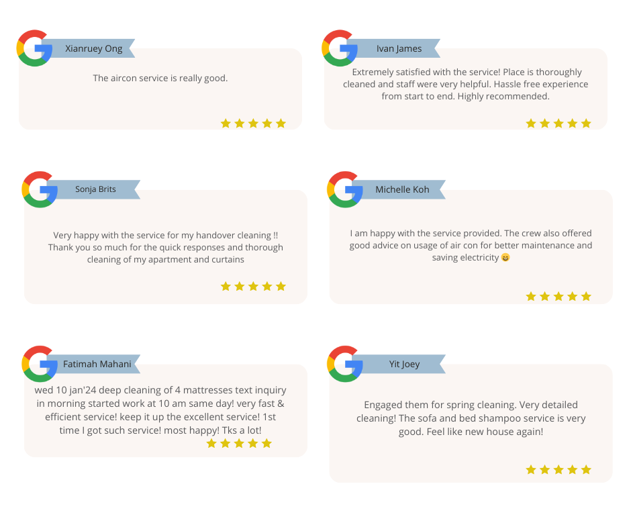This screenshot has height=529, width=631.
Task: Click the Fatimah Mahani name banner
Action: (97, 364)
